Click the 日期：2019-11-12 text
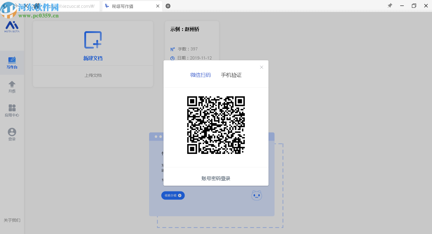This screenshot has width=432, height=234. coord(195,58)
